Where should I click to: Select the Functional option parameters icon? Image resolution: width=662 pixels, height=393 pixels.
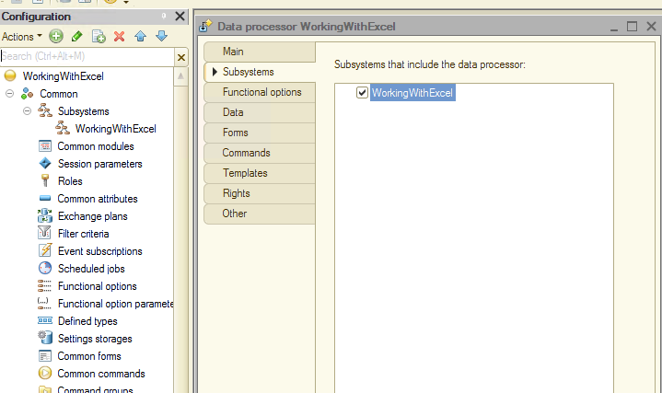44,303
